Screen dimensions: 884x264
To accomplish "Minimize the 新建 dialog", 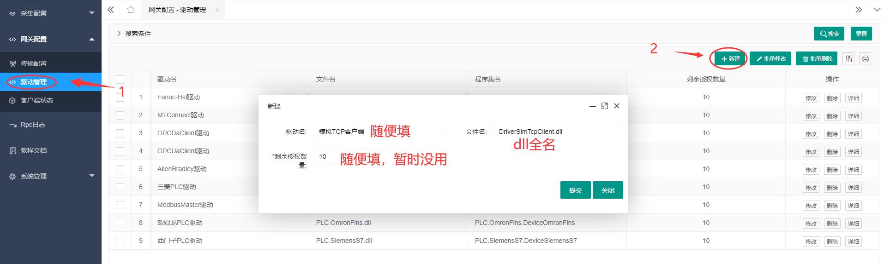I will point(593,106).
